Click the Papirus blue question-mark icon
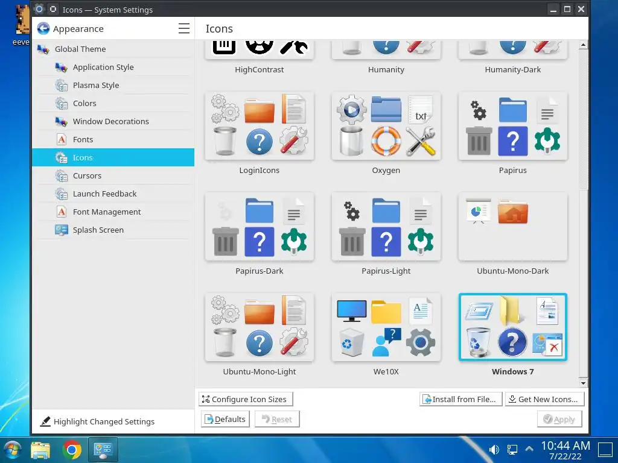The height and width of the screenshot is (463, 618). click(x=513, y=141)
